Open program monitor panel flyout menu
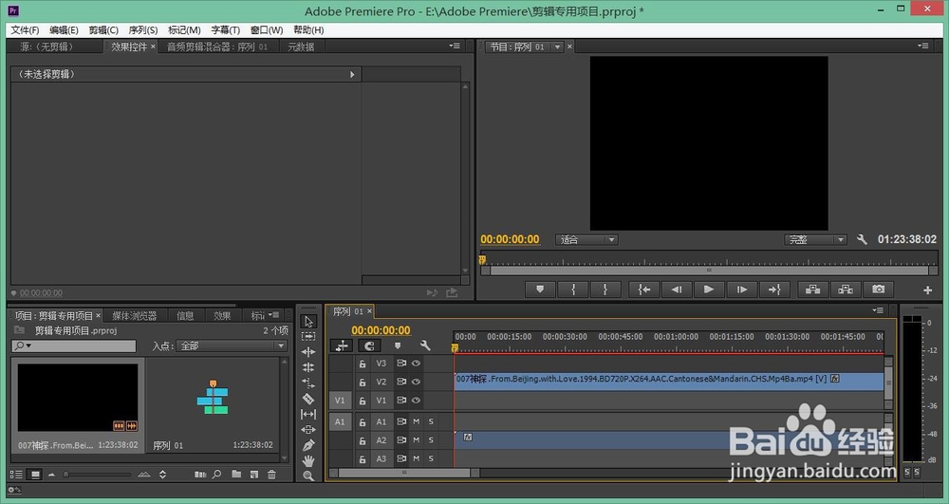The width and height of the screenshot is (949, 504). (x=923, y=46)
